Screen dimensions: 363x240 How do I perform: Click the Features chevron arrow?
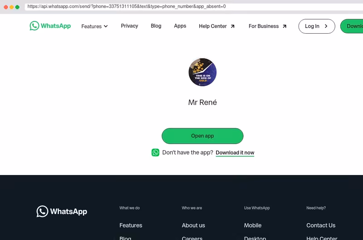click(106, 26)
